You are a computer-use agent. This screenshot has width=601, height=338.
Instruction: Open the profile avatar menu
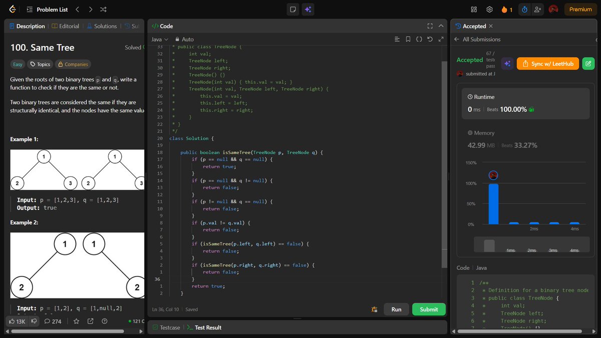tap(553, 9)
